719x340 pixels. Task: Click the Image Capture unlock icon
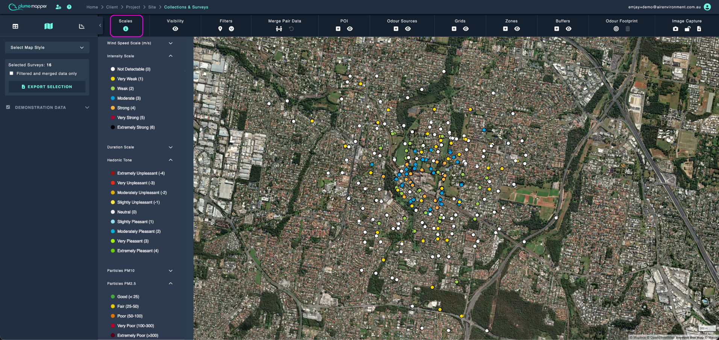click(x=687, y=29)
